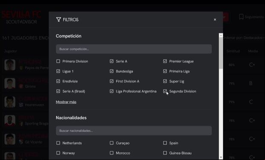265x160 pixels.
Task: Click the Similitud column header
Action: coord(233,51)
